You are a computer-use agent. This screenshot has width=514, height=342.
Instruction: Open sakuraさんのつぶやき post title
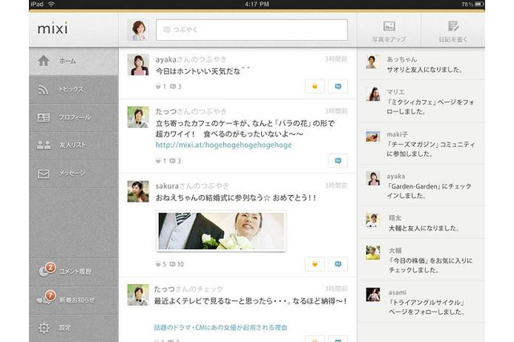pyautogui.click(x=193, y=186)
